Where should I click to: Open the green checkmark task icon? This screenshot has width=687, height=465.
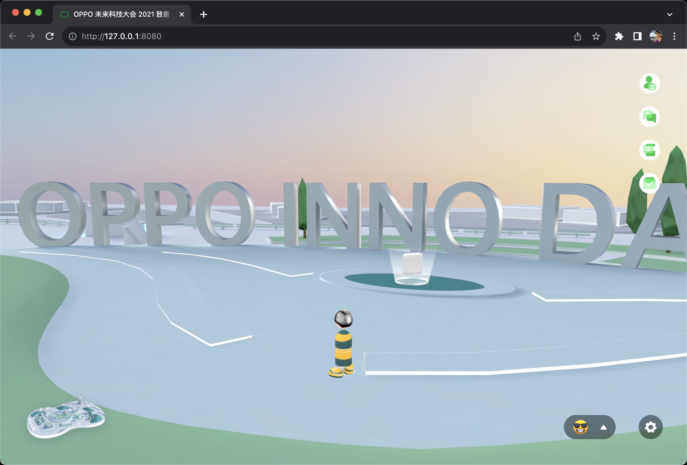pos(650,184)
